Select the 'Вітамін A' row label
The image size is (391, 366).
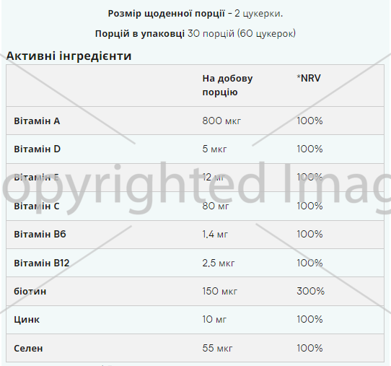(x=37, y=121)
